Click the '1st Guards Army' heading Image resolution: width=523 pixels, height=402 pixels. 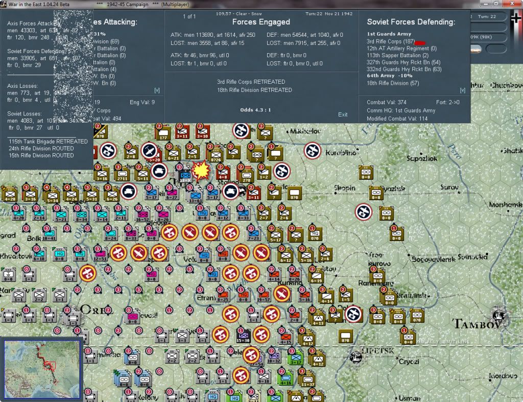coord(389,34)
